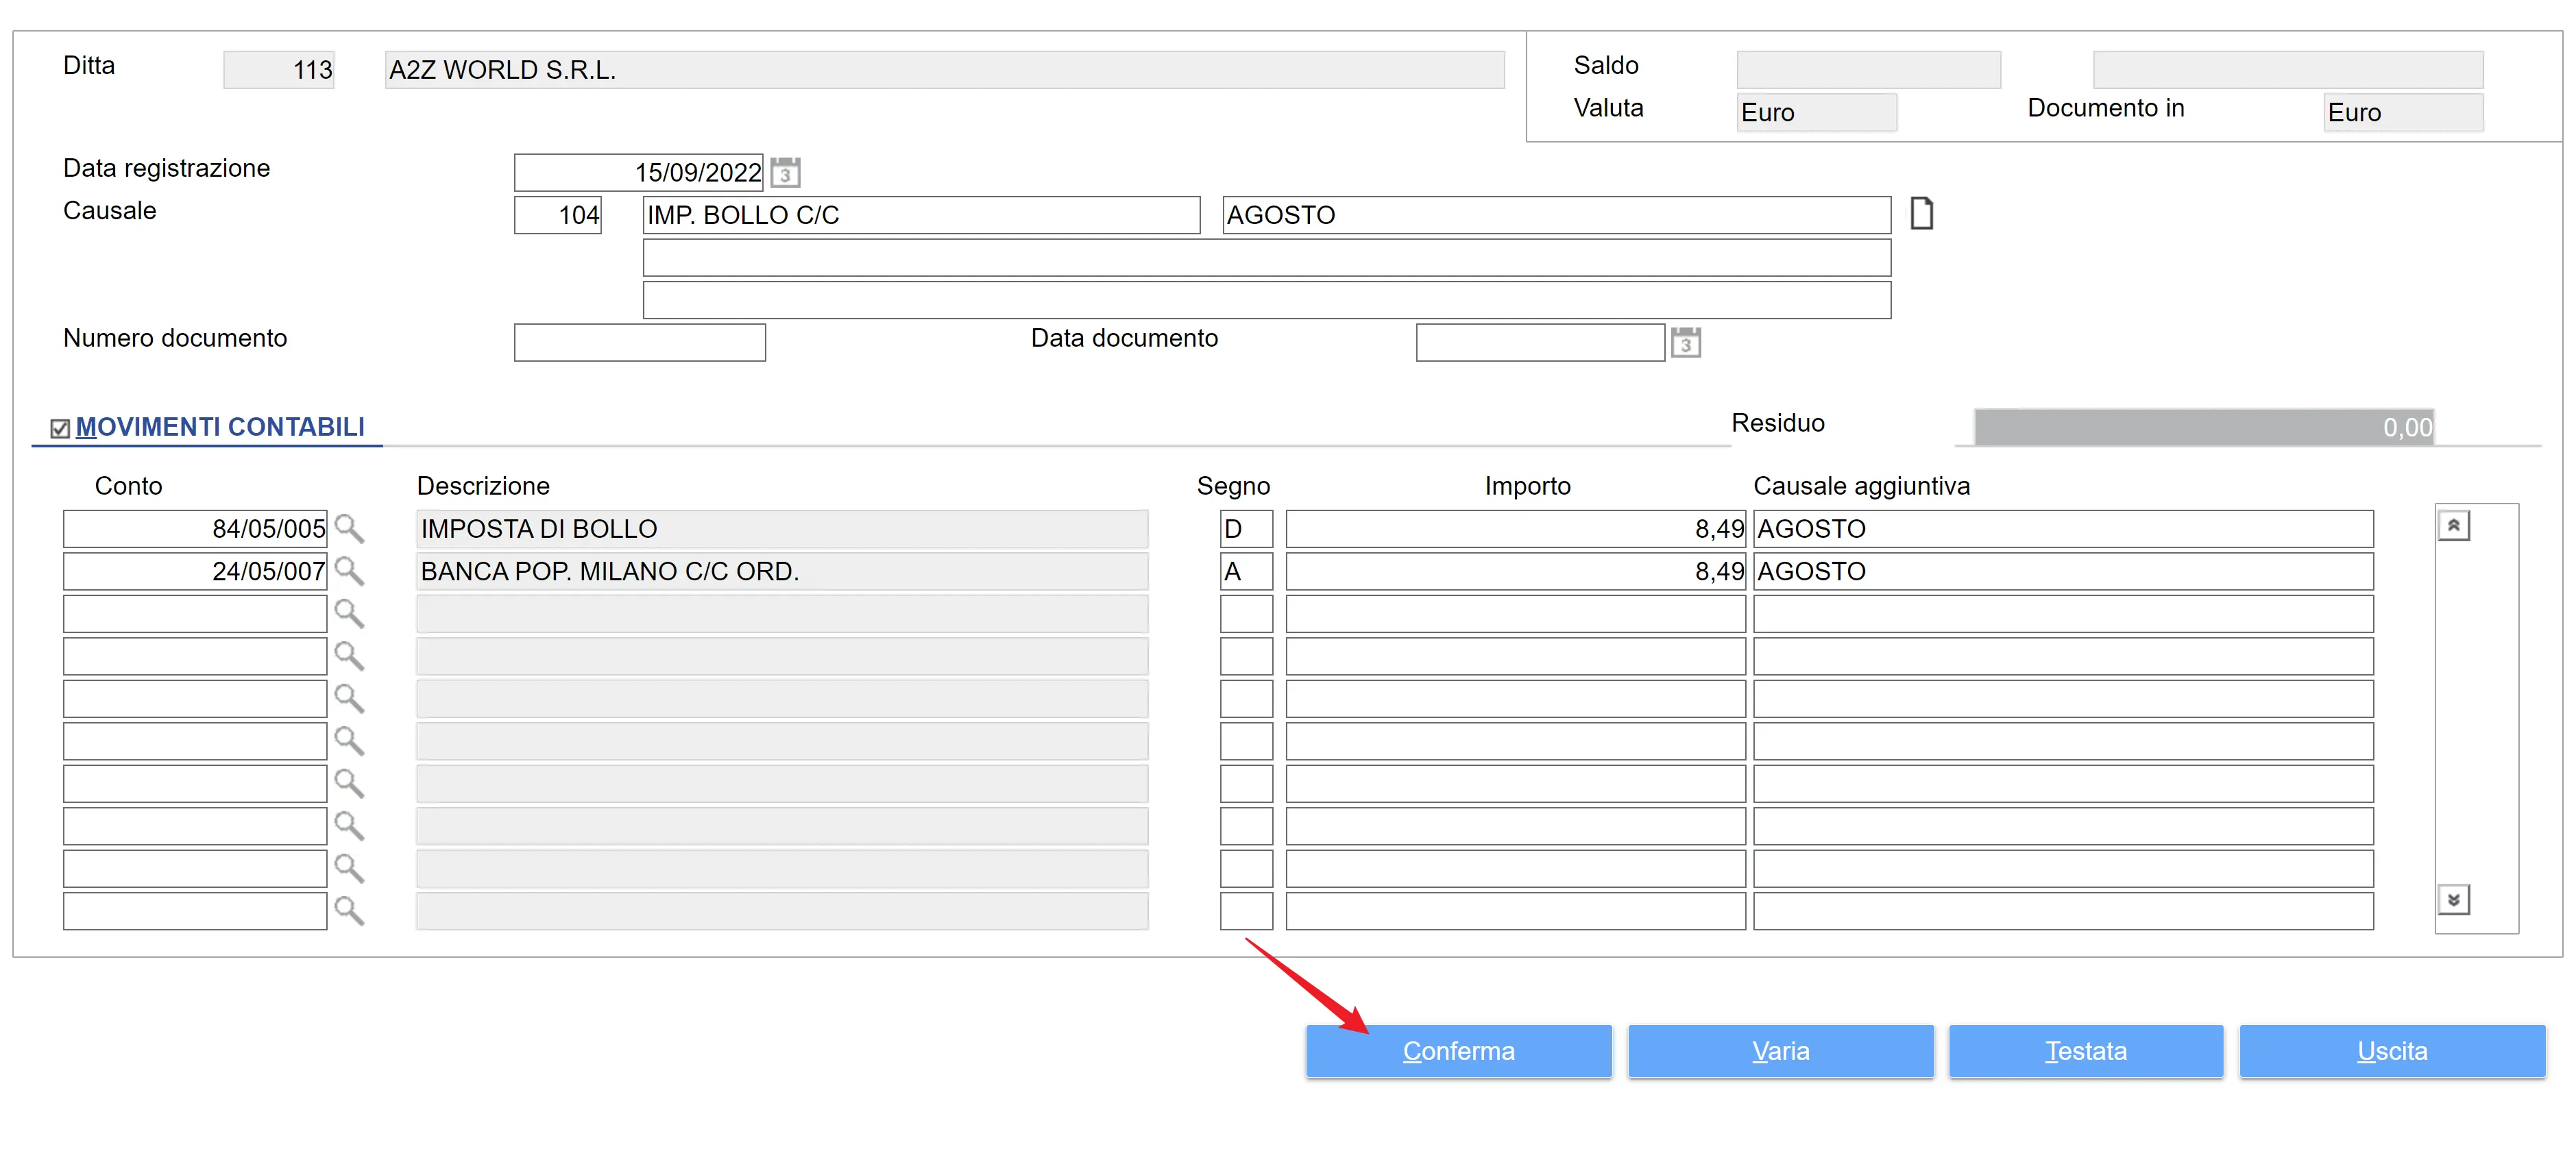The height and width of the screenshot is (1151, 2576).
Task: Click the Numero documento input field
Action: (x=639, y=343)
